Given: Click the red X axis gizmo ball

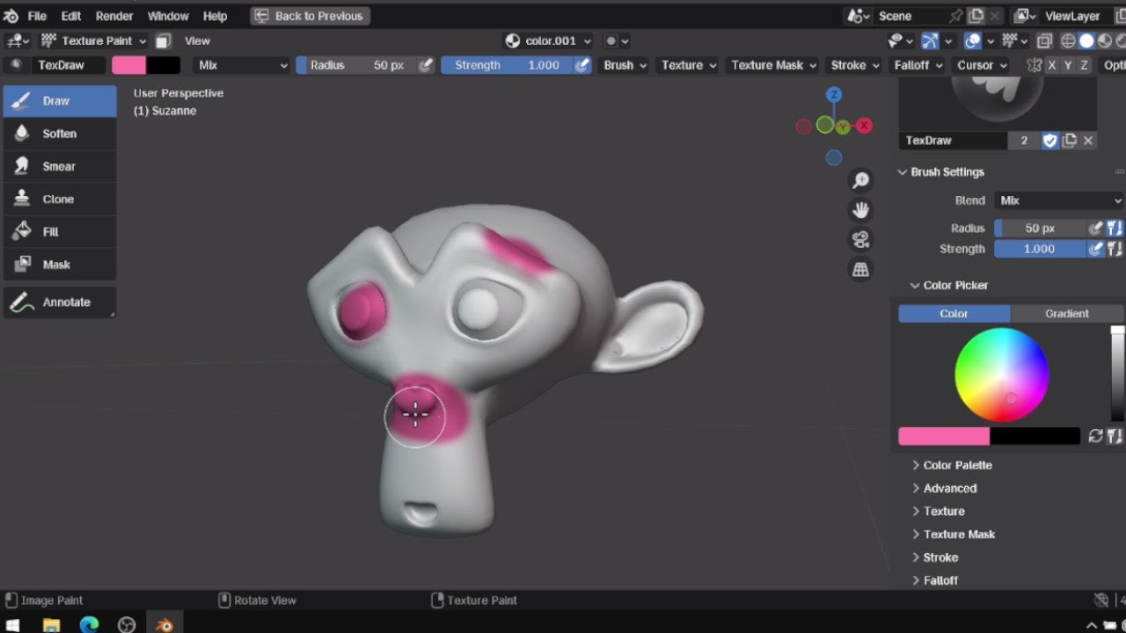Looking at the screenshot, I should pos(865,126).
